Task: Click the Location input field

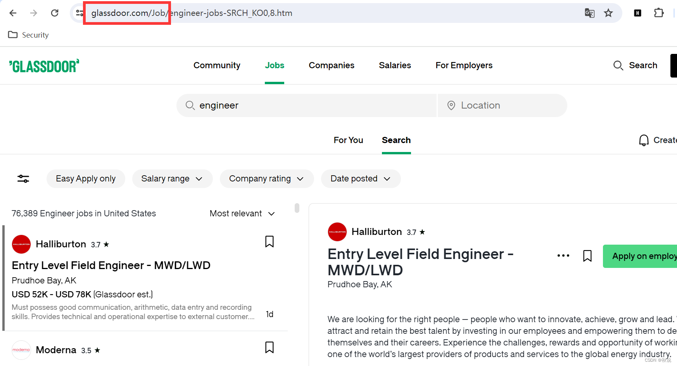Action: (x=503, y=105)
